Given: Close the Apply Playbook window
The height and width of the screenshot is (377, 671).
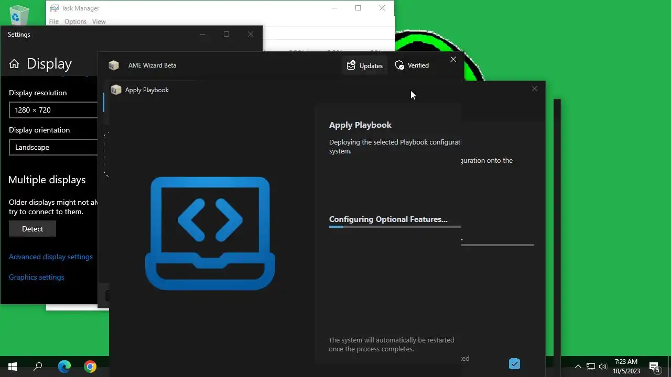Looking at the screenshot, I should coord(535,88).
